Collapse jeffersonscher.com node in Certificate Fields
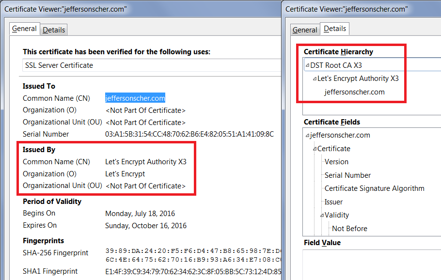The width and height of the screenshot is (441, 280). tap(307, 136)
